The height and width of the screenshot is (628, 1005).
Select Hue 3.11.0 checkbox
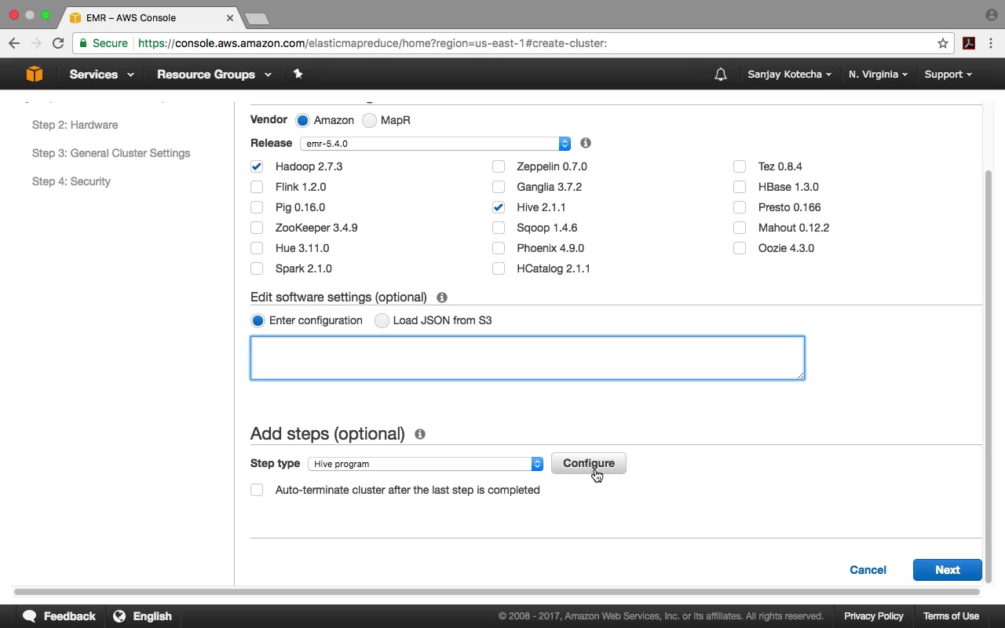257,248
